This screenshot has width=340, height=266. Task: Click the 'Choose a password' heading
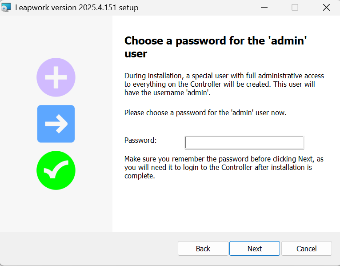tap(216, 47)
